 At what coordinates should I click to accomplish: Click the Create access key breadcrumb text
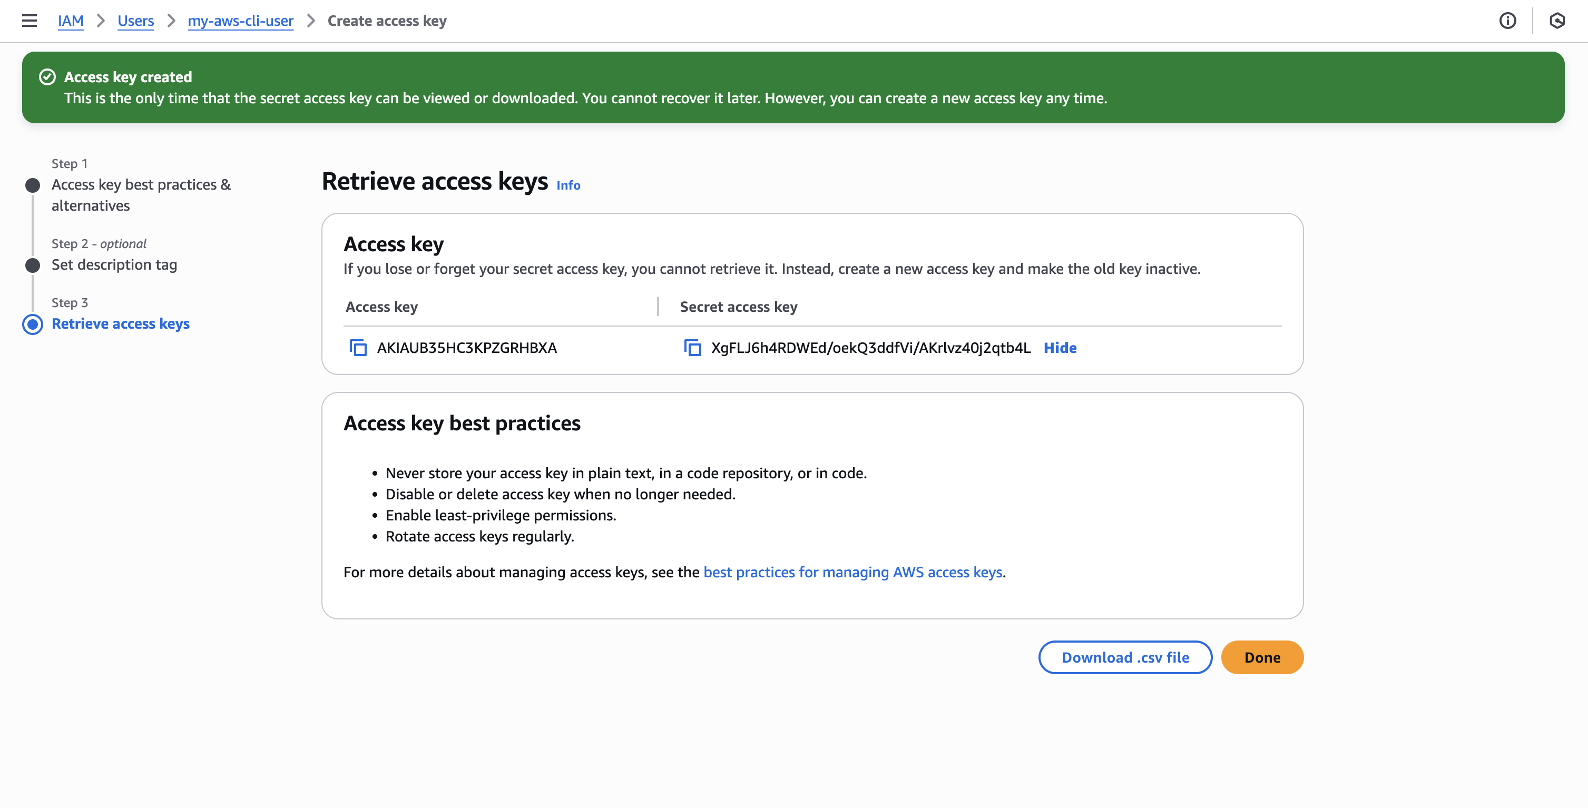[x=387, y=21]
